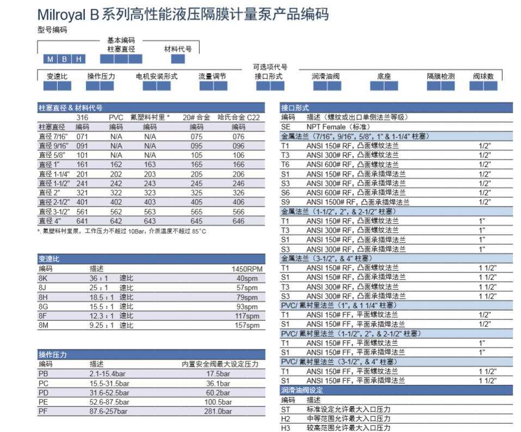Screen dimensions: 521x432
Task: Click the page title starting with 'Milroyal B'
Action: tap(183, 14)
